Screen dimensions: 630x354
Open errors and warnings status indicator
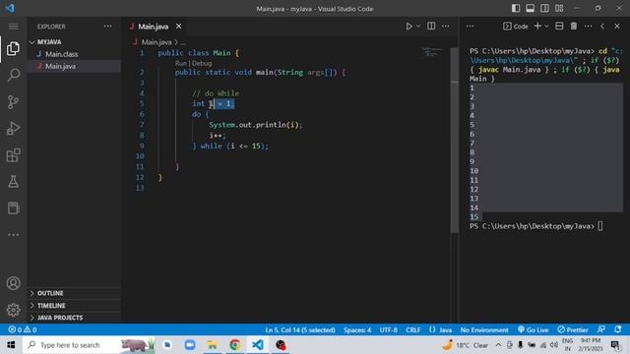23,329
